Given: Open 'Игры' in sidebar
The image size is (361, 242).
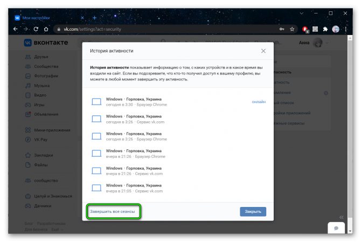Looking at the screenshot, I should click(x=35, y=105).
